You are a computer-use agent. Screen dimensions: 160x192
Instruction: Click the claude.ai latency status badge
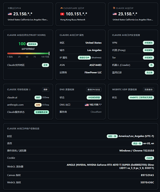click(38, 98)
